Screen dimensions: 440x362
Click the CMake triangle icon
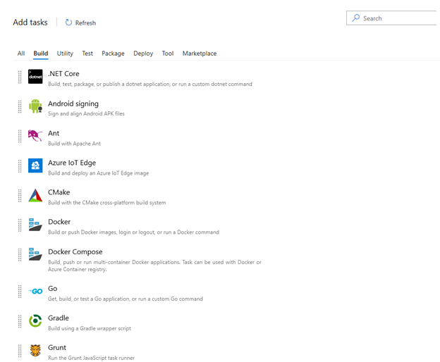click(x=35, y=196)
